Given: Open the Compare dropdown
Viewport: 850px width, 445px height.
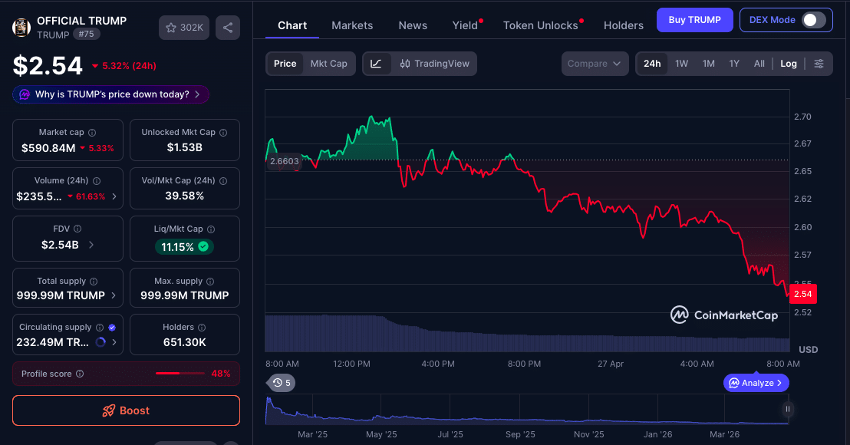Looking at the screenshot, I should point(595,64).
